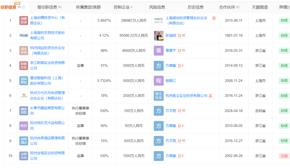The width and height of the screenshot is (290, 168).
Task: Open the 历史信息 tab
Action: click(x=196, y=7)
